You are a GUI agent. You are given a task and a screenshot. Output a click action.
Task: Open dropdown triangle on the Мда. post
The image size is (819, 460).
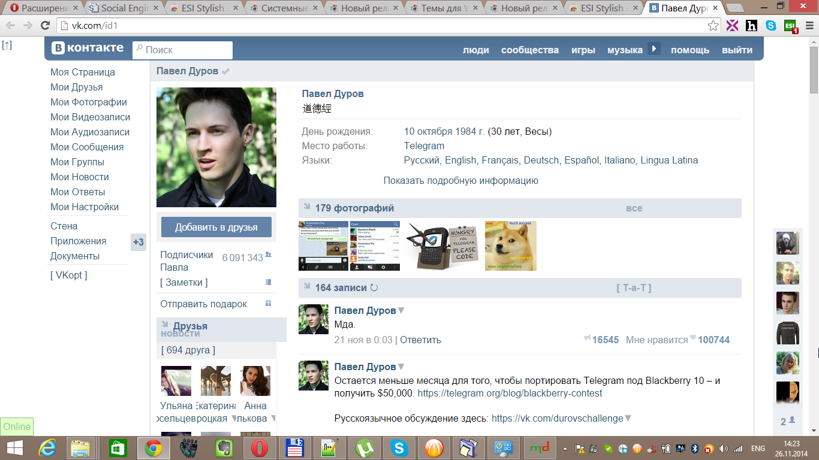pyautogui.click(x=401, y=310)
